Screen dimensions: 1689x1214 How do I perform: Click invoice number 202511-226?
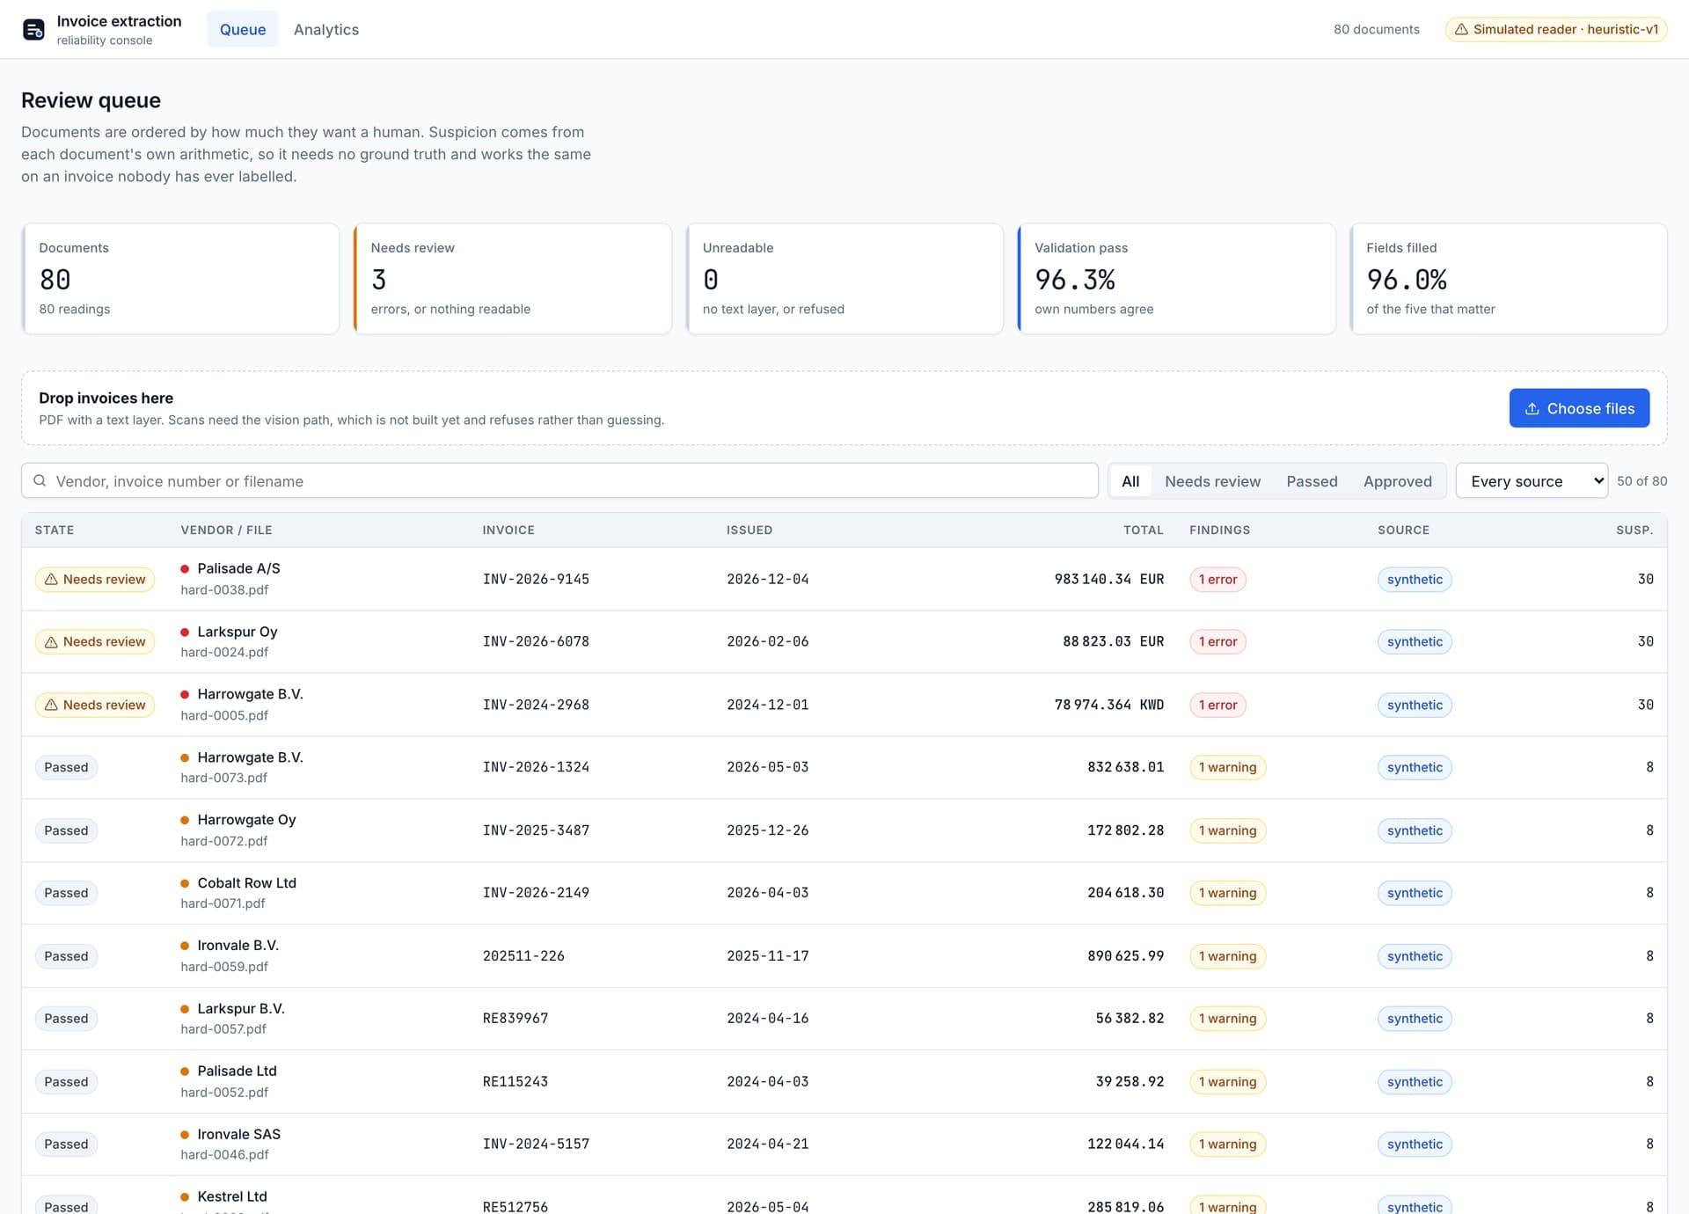click(523, 956)
